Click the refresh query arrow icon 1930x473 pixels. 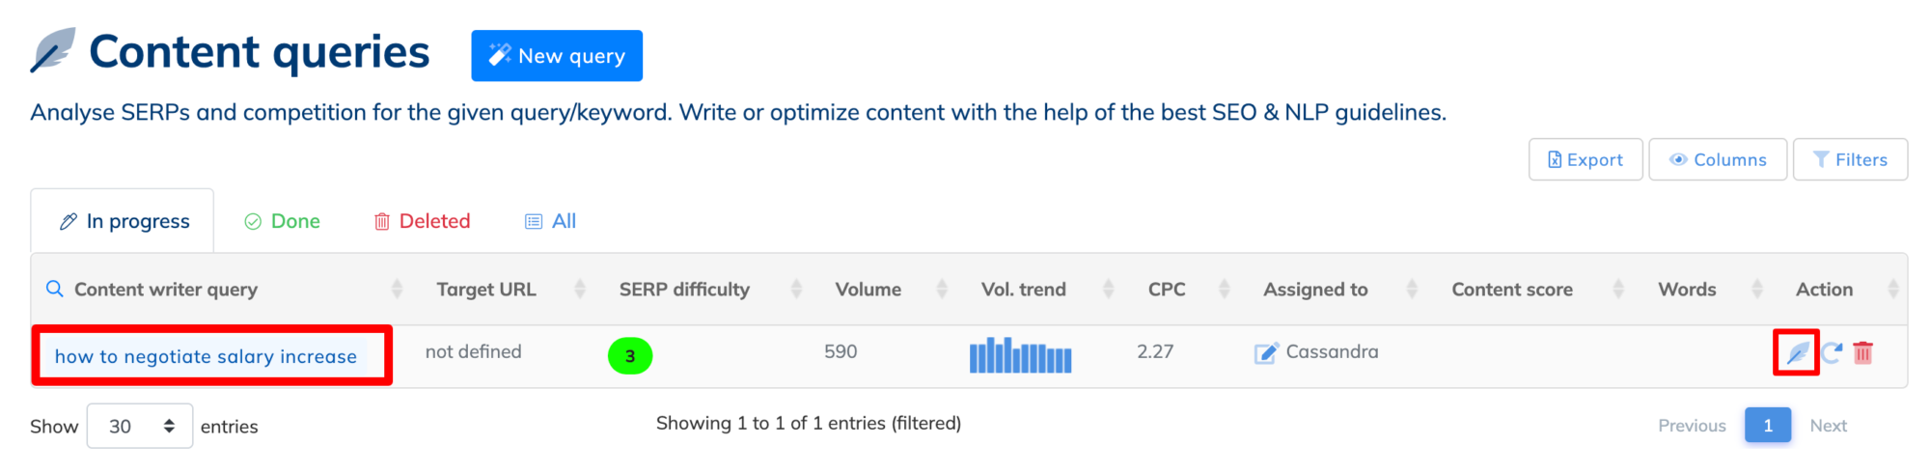coord(1832,353)
